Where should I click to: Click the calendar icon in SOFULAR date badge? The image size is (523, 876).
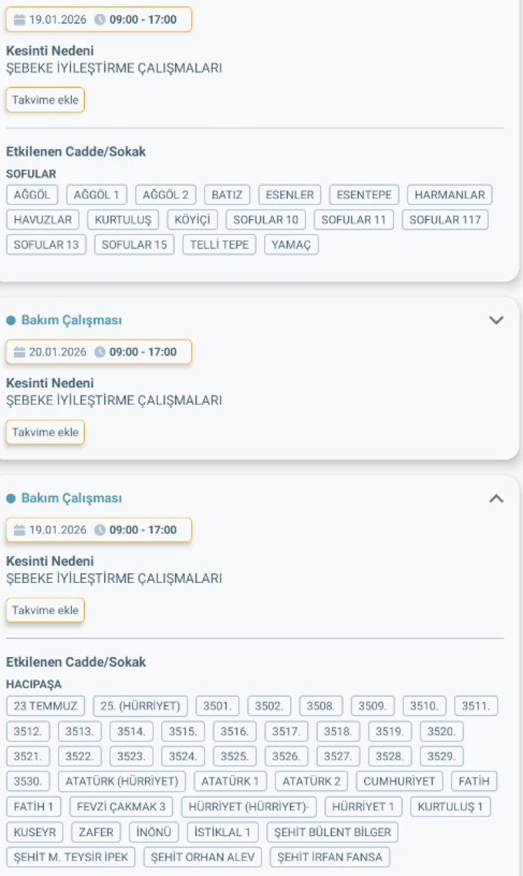pyautogui.click(x=20, y=20)
